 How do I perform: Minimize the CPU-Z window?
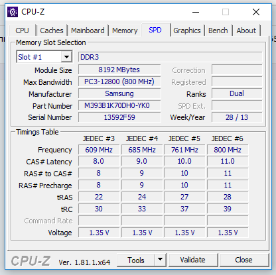[x=196, y=12]
